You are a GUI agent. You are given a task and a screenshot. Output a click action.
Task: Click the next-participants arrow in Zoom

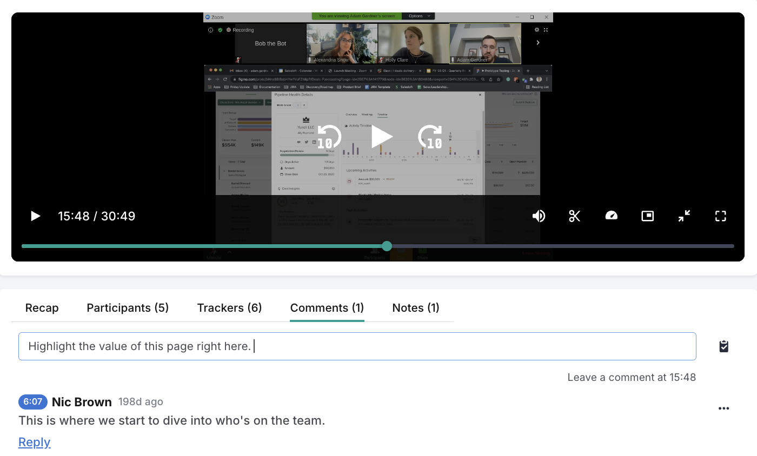click(x=538, y=43)
